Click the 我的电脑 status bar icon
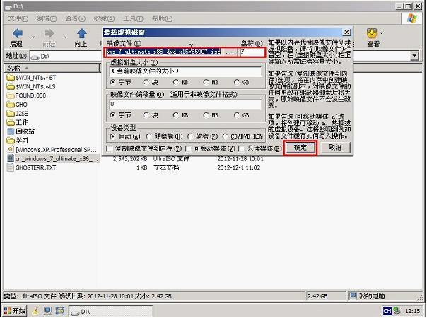Viewport: 427px width, 318px height. coord(353,296)
